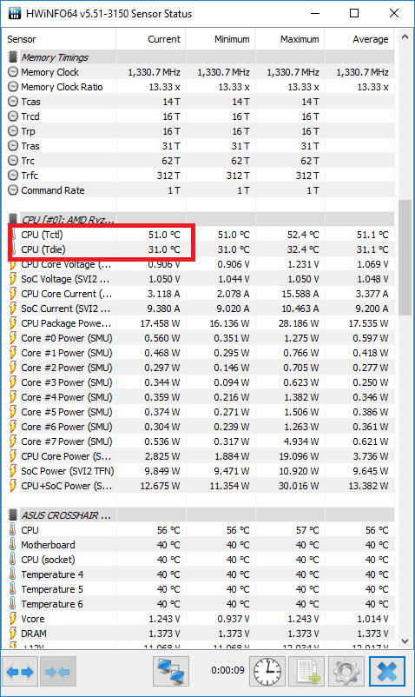The width and height of the screenshot is (415, 697).
Task: Click the HWiNFO64 title bar app icon
Action: point(14,13)
